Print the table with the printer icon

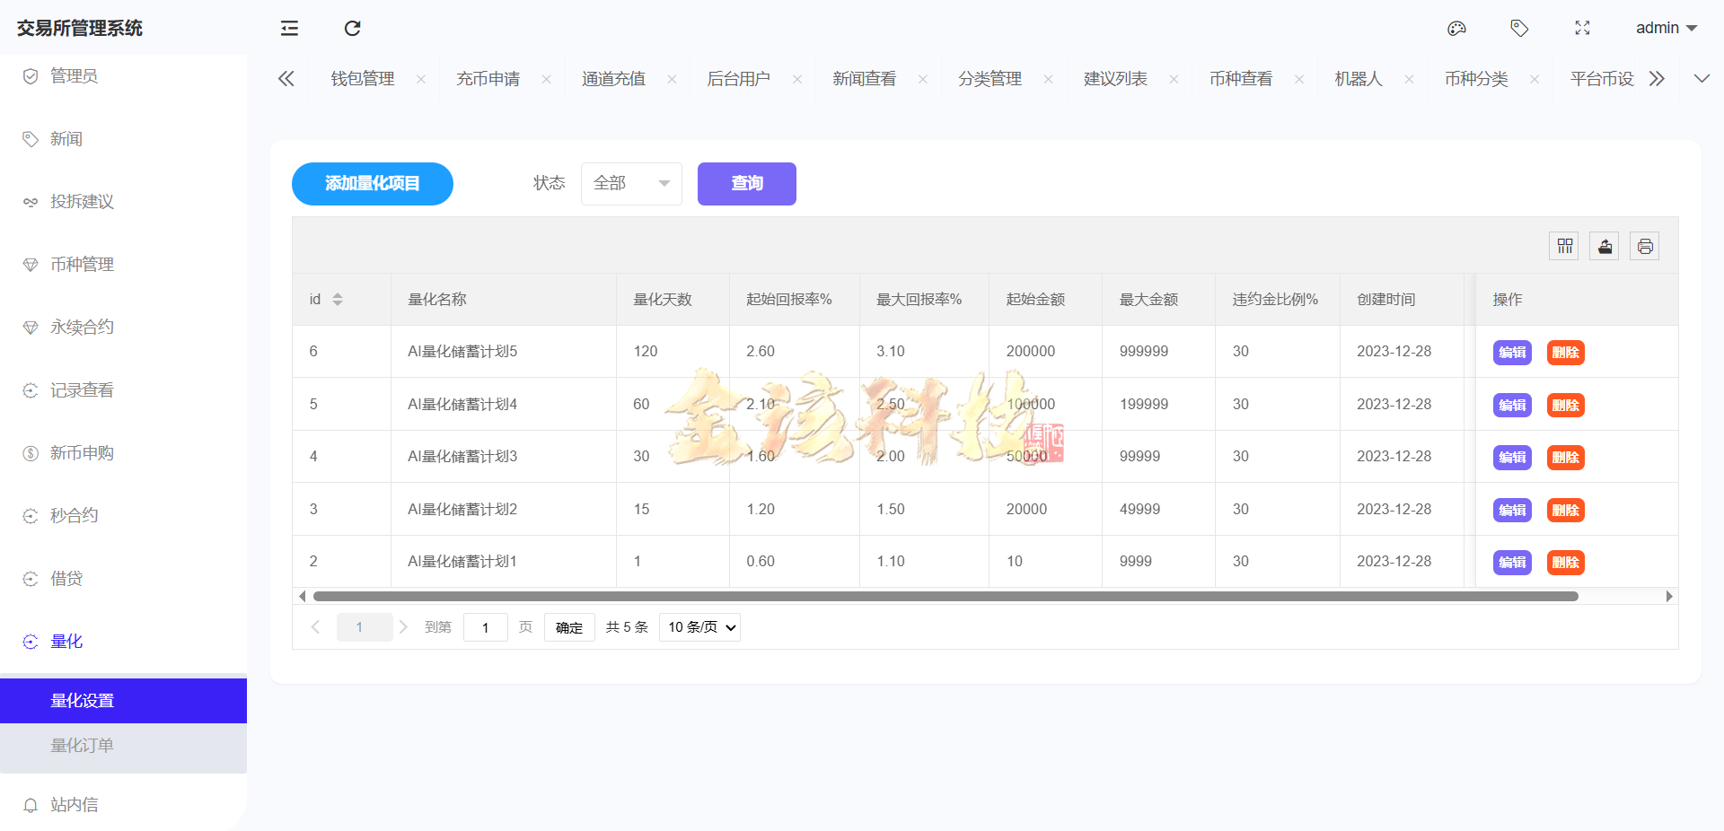point(1644,245)
